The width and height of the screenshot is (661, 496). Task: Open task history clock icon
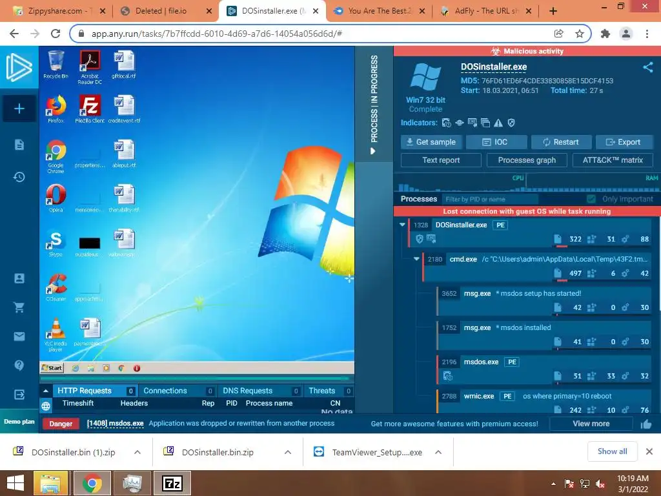(19, 177)
